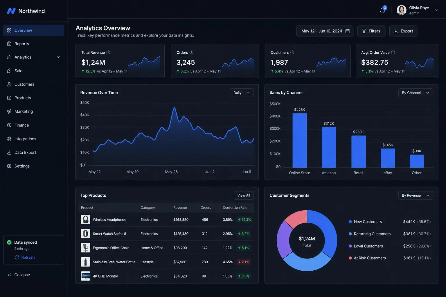The width and height of the screenshot is (446, 297).
Task: Open Reports in sidebar
Action: 34,44
